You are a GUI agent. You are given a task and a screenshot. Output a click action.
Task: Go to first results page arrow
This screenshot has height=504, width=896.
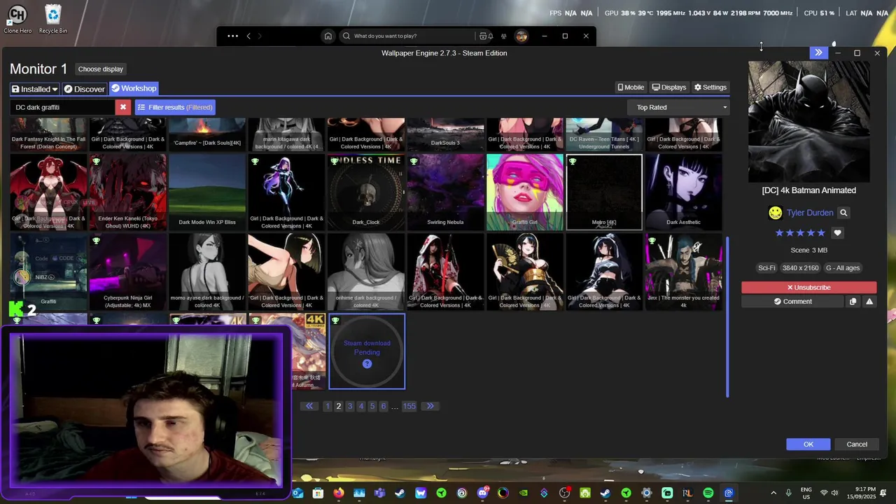309,406
